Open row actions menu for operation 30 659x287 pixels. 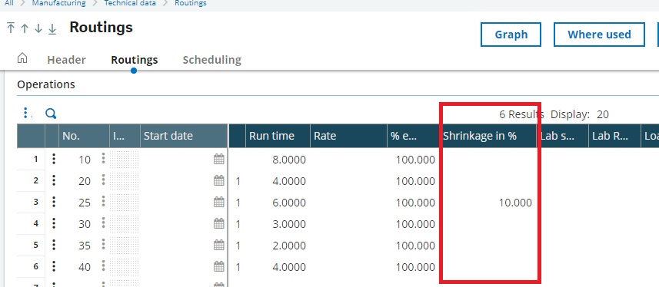pyautogui.click(x=53, y=223)
